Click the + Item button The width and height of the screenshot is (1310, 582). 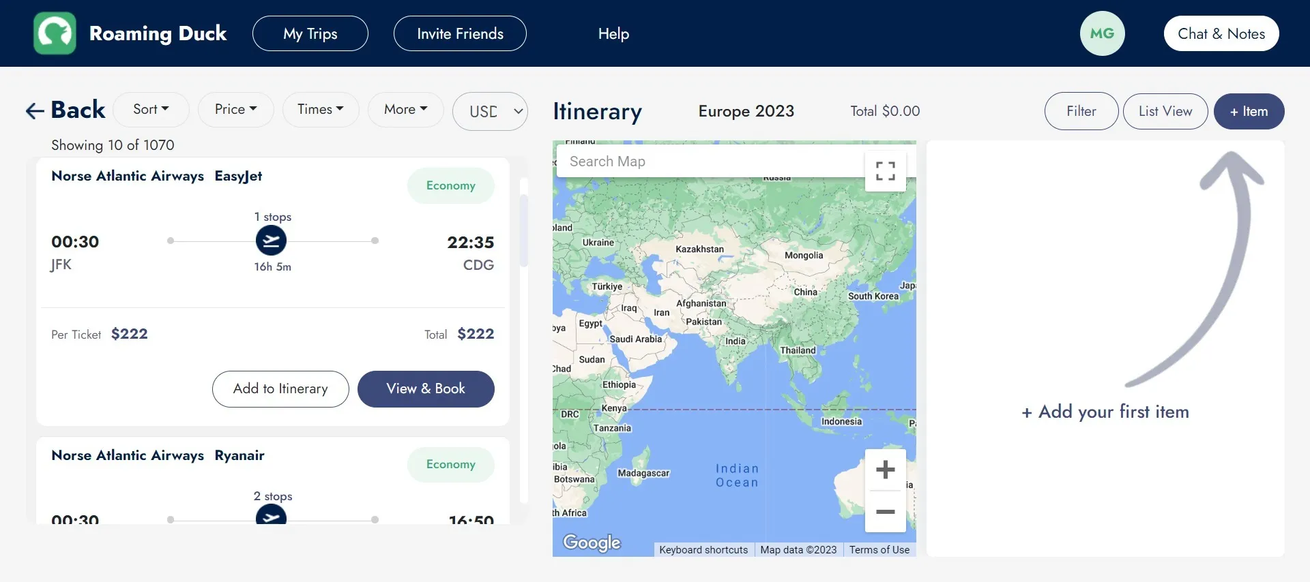(1249, 111)
